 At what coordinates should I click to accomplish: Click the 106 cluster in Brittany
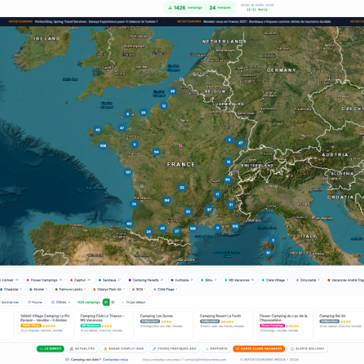(103, 146)
